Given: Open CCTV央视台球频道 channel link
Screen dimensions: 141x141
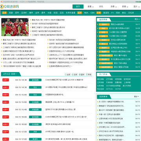Looking at the screenshot, I should point(113,86).
